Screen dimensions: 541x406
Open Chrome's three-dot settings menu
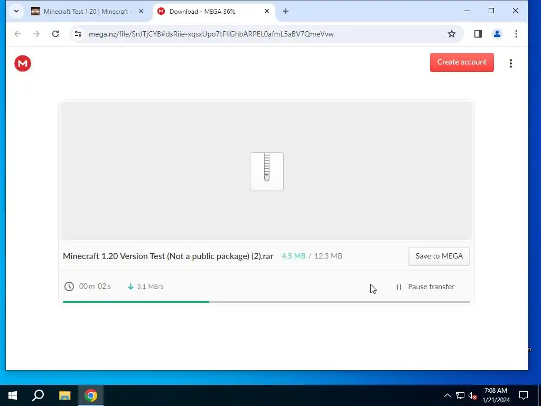tap(516, 34)
